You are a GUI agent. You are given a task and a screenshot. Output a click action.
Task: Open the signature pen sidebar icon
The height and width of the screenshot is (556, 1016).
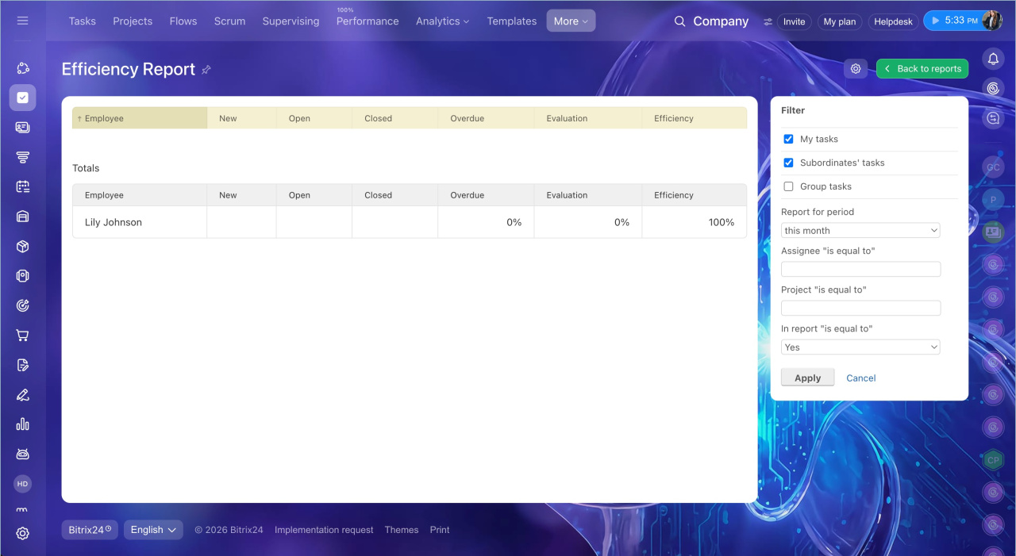[x=22, y=395]
